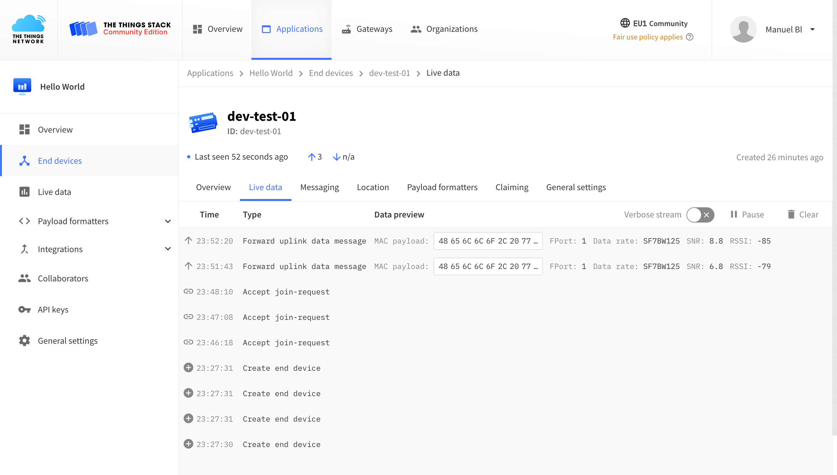Click the downlink n/a arrow icon
This screenshot has width=837, height=475.
point(336,157)
